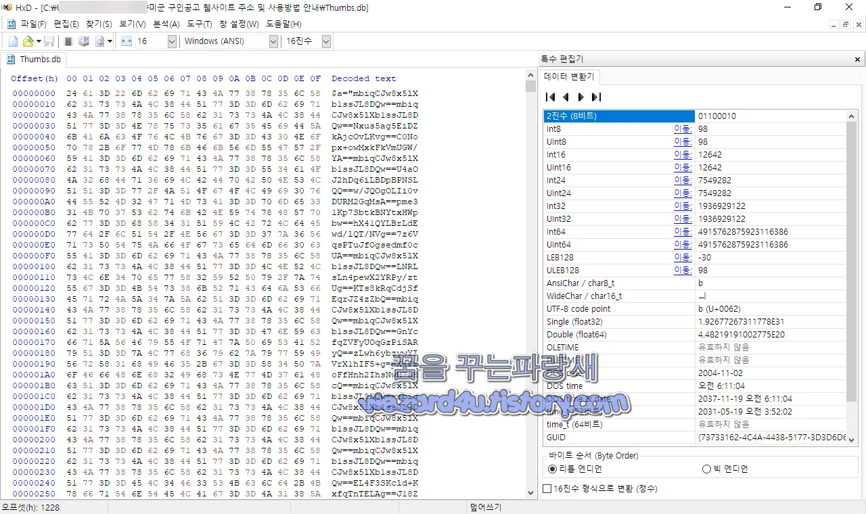Click 이동 link for UInt64
This screenshot has height=514, width=866.
(x=682, y=245)
